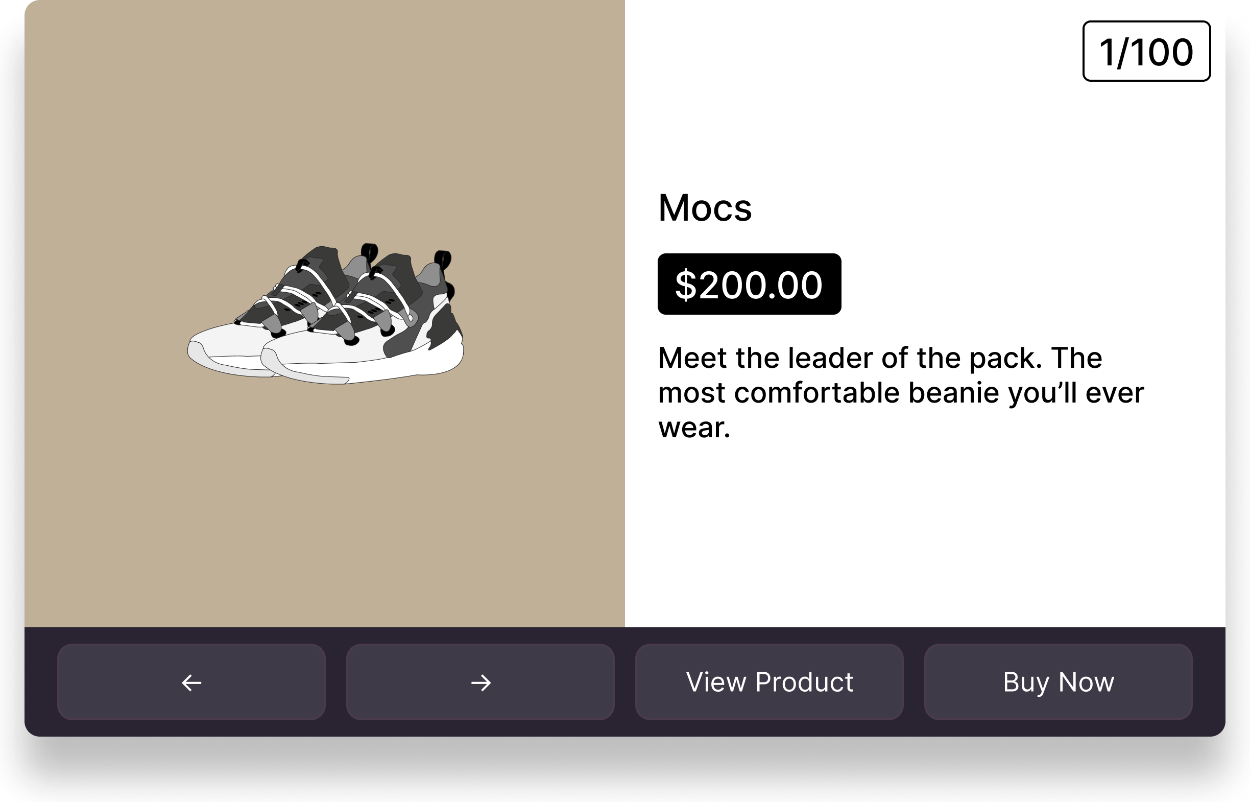Click the white sole of the front sneaker
The image size is (1250, 802).
coord(364,371)
